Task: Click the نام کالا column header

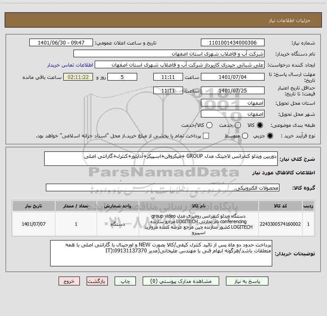Action: [x=199, y=206]
